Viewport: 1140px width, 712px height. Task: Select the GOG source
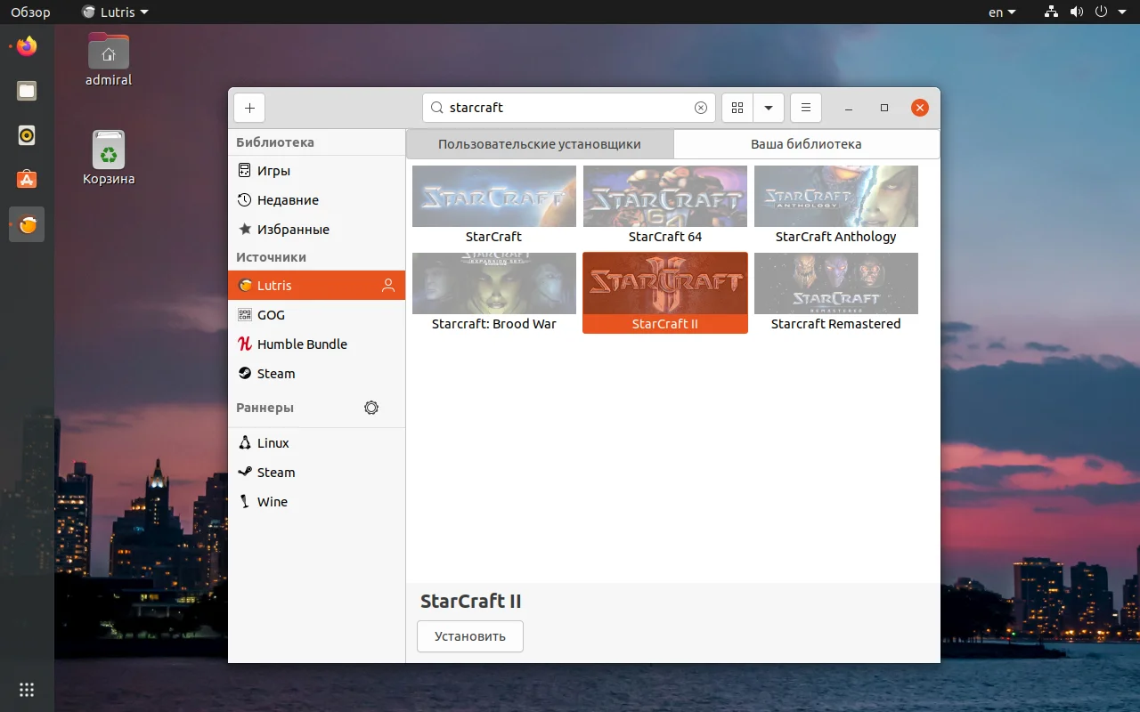point(317,315)
